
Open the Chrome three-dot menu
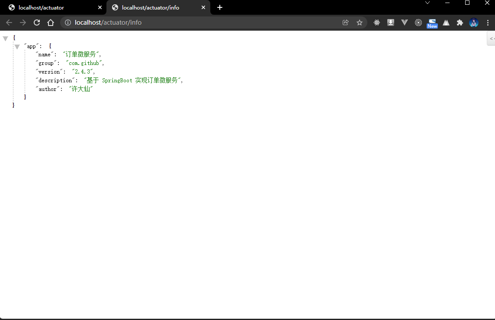488,23
